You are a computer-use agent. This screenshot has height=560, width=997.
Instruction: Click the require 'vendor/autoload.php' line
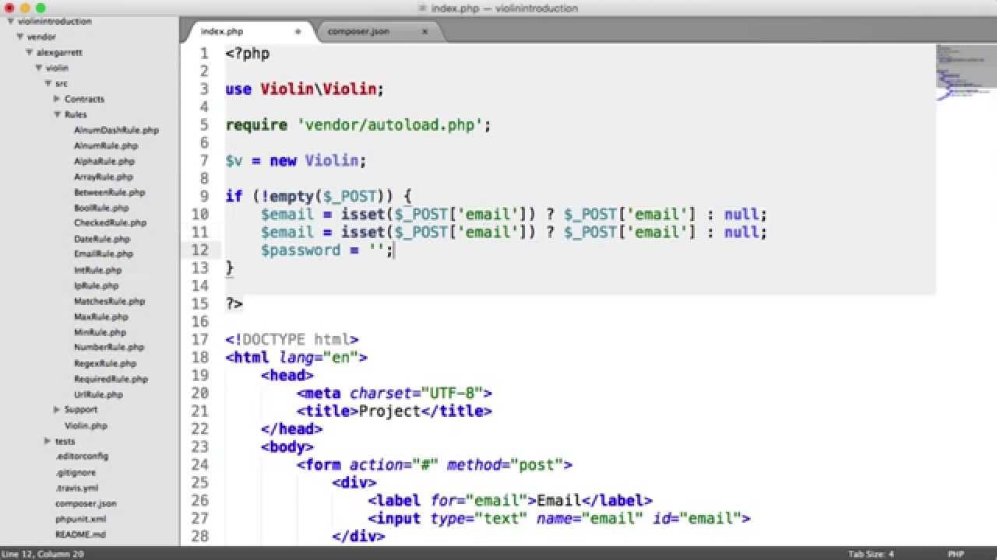(358, 124)
